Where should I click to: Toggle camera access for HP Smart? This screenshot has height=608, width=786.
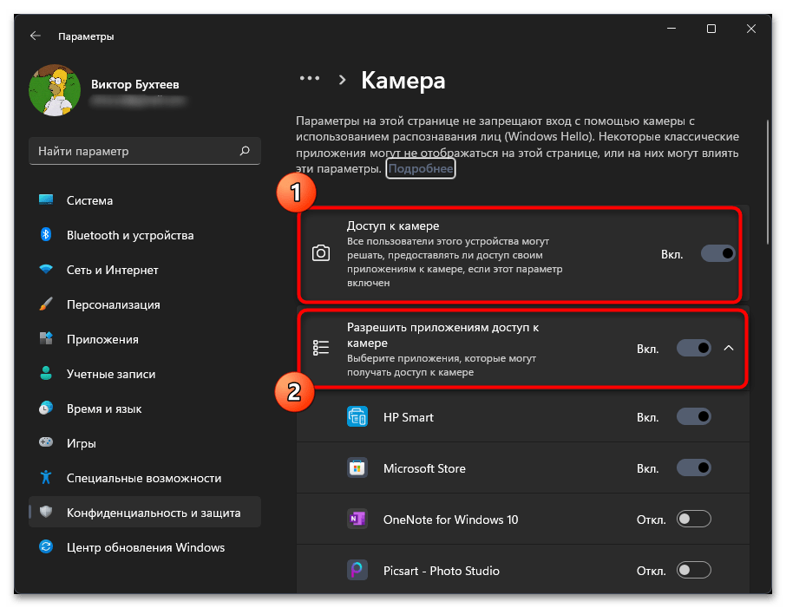coord(693,416)
